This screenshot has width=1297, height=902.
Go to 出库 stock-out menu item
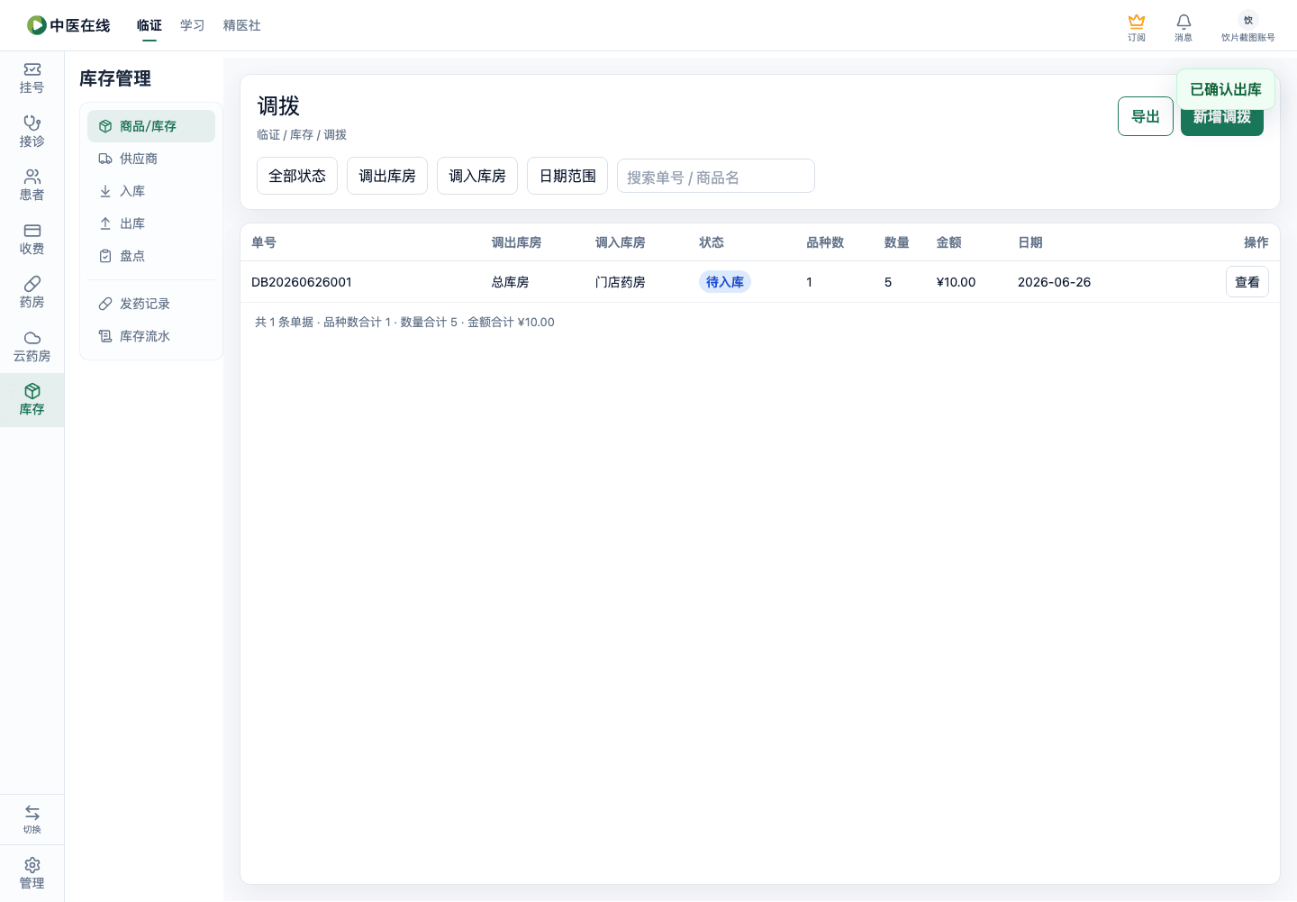coord(151,223)
